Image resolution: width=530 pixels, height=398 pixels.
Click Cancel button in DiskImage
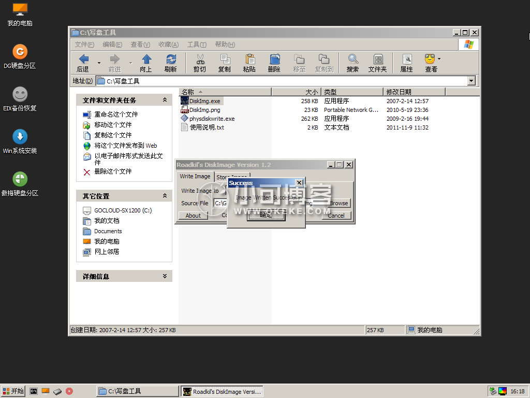click(x=336, y=216)
